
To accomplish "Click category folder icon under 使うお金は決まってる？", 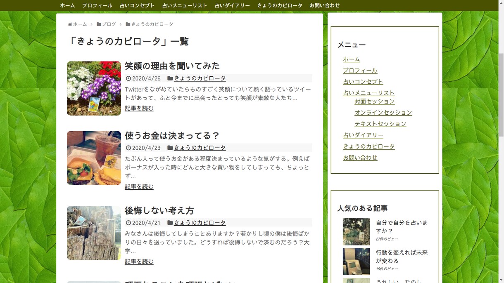I will point(170,148).
